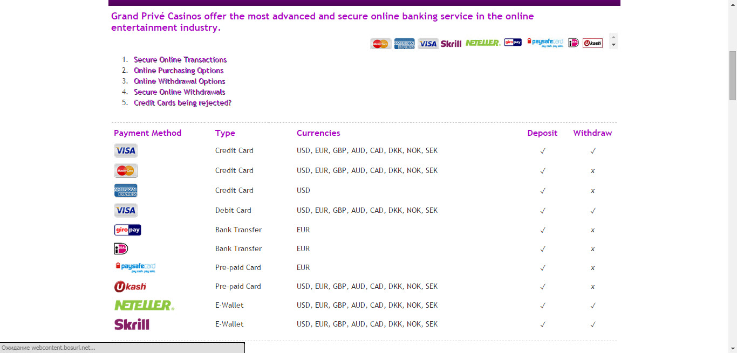Click the Skrill logo in top banner
Image resolution: width=737 pixels, height=353 pixels.
[451, 44]
